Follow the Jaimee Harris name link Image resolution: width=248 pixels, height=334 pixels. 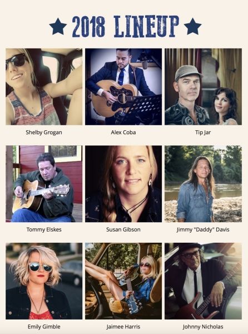pyautogui.click(x=123, y=327)
